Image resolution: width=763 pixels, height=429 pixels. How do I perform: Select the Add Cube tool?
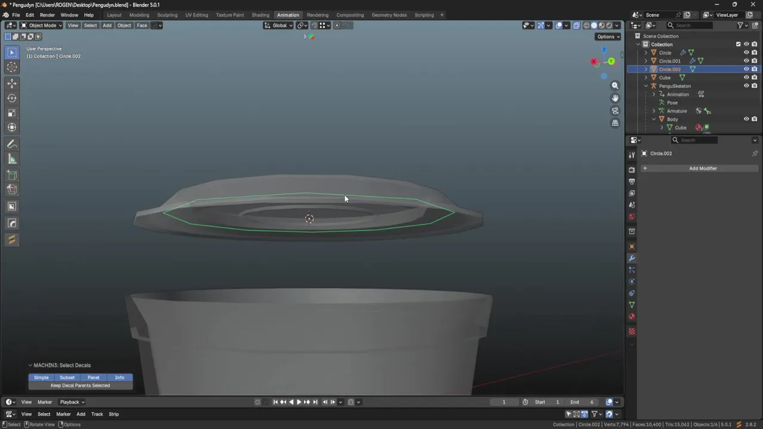(x=12, y=175)
